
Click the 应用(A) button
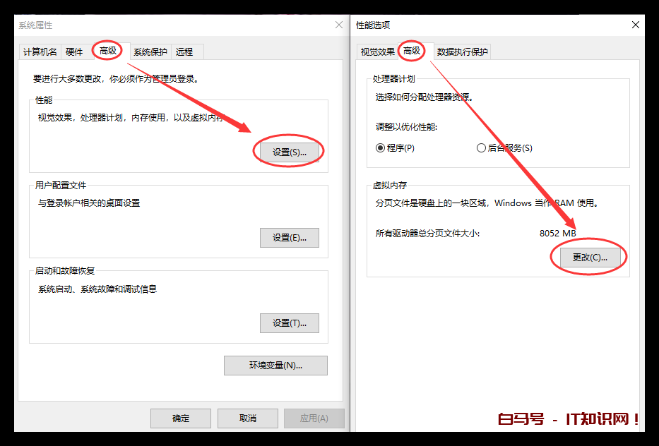pyautogui.click(x=314, y=418)
